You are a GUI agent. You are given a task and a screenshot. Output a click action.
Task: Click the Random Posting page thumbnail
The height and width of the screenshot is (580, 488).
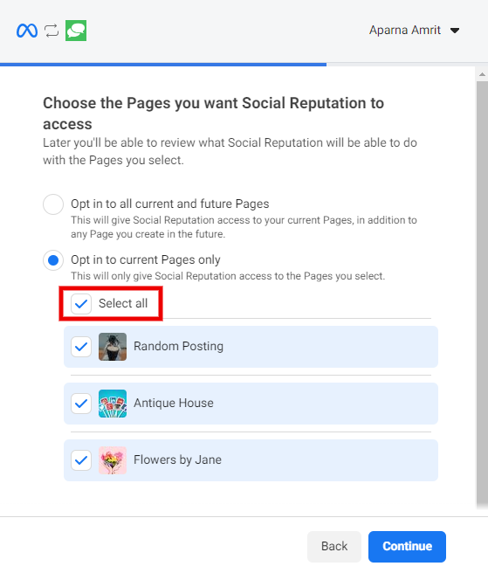tap(113, 347)
